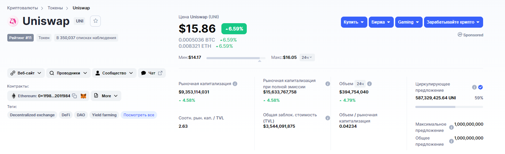
Task: Open info icon next to Рыночная капитализация
Action: tap(235, 84)
